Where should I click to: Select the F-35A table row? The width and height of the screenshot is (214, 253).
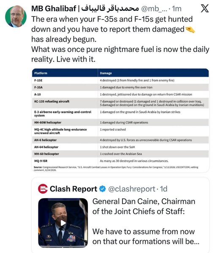click(120, 87)
